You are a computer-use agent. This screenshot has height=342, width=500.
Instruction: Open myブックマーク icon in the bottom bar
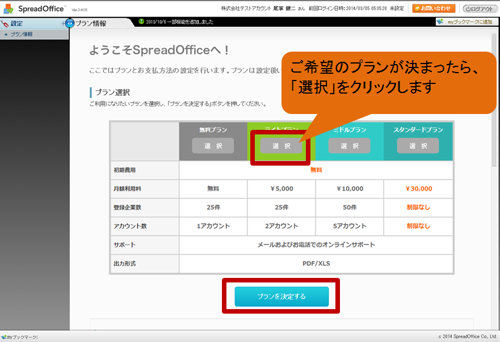point(4,337)
